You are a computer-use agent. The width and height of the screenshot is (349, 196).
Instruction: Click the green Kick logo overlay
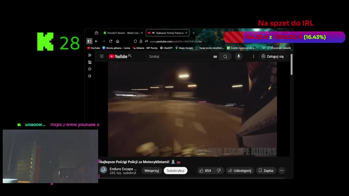pyautogui.click(x=46, y=42)
